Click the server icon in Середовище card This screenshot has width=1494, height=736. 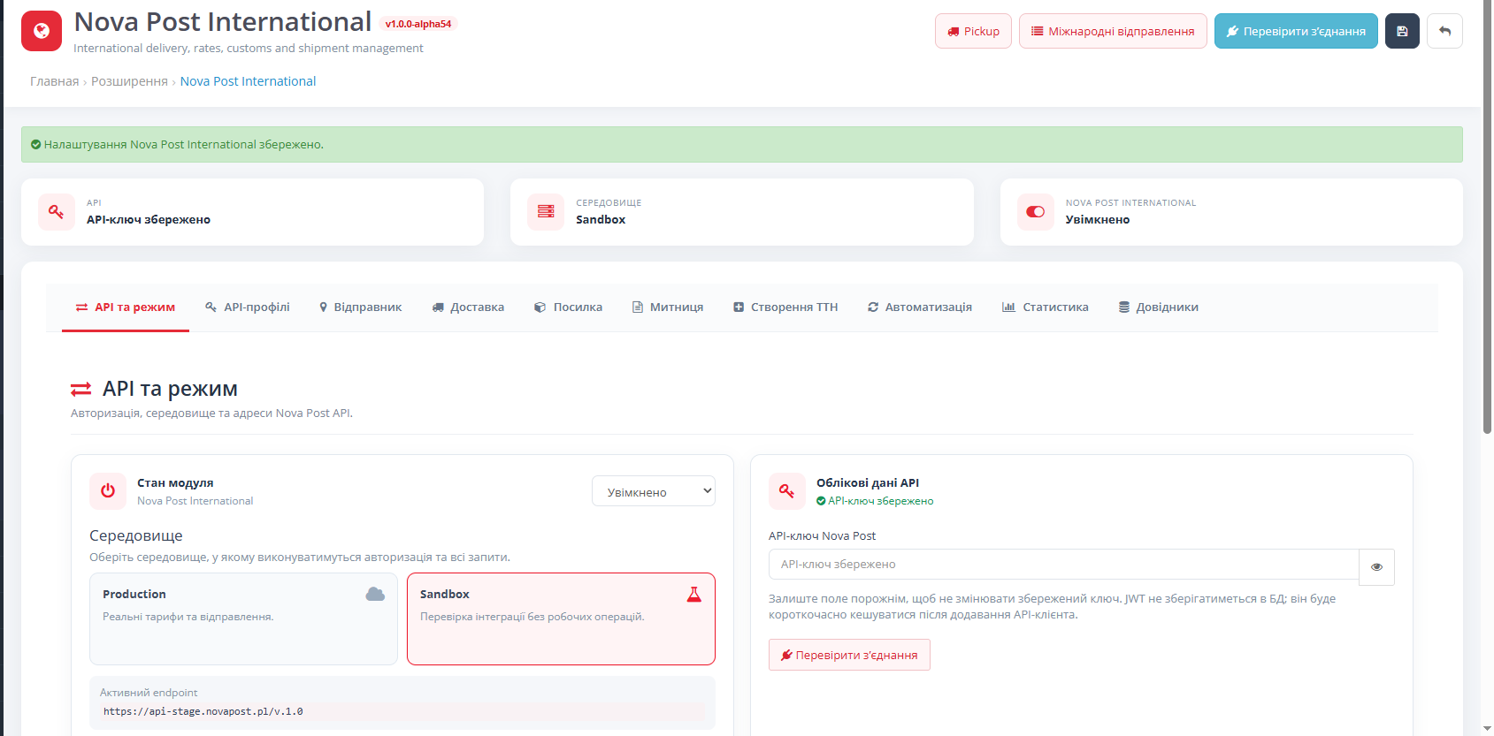(x=546, y=212)
